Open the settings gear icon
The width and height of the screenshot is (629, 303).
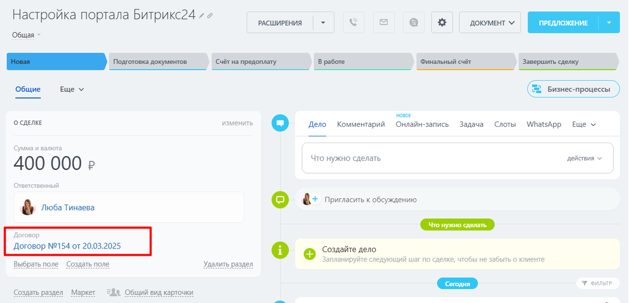[442, 23]
